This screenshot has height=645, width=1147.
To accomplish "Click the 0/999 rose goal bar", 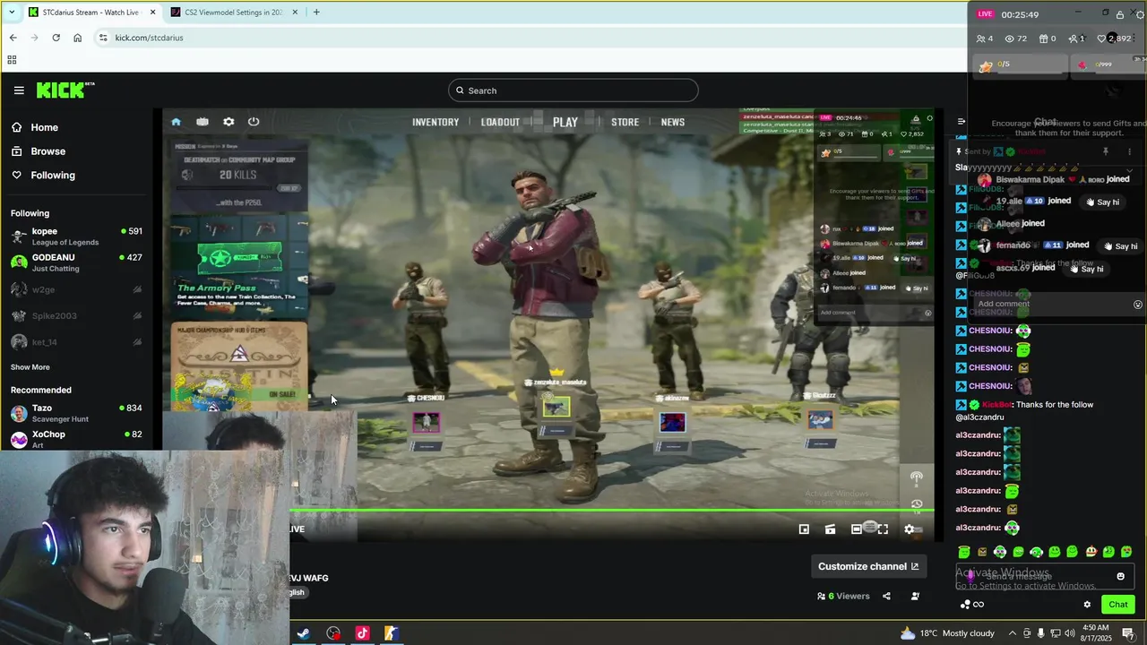I will point(1108,65).
